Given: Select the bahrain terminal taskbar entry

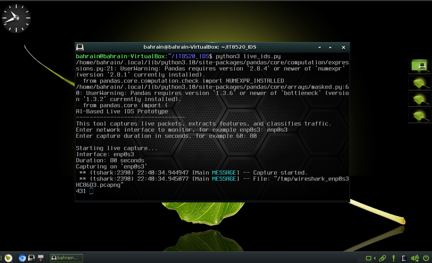Looking at the screenshot, I should click(x=66, y=258).
